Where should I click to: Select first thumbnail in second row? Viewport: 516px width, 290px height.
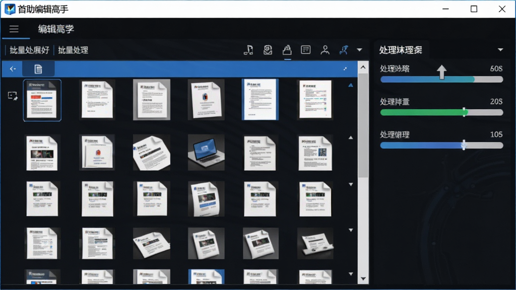click(x=42, y=153)
